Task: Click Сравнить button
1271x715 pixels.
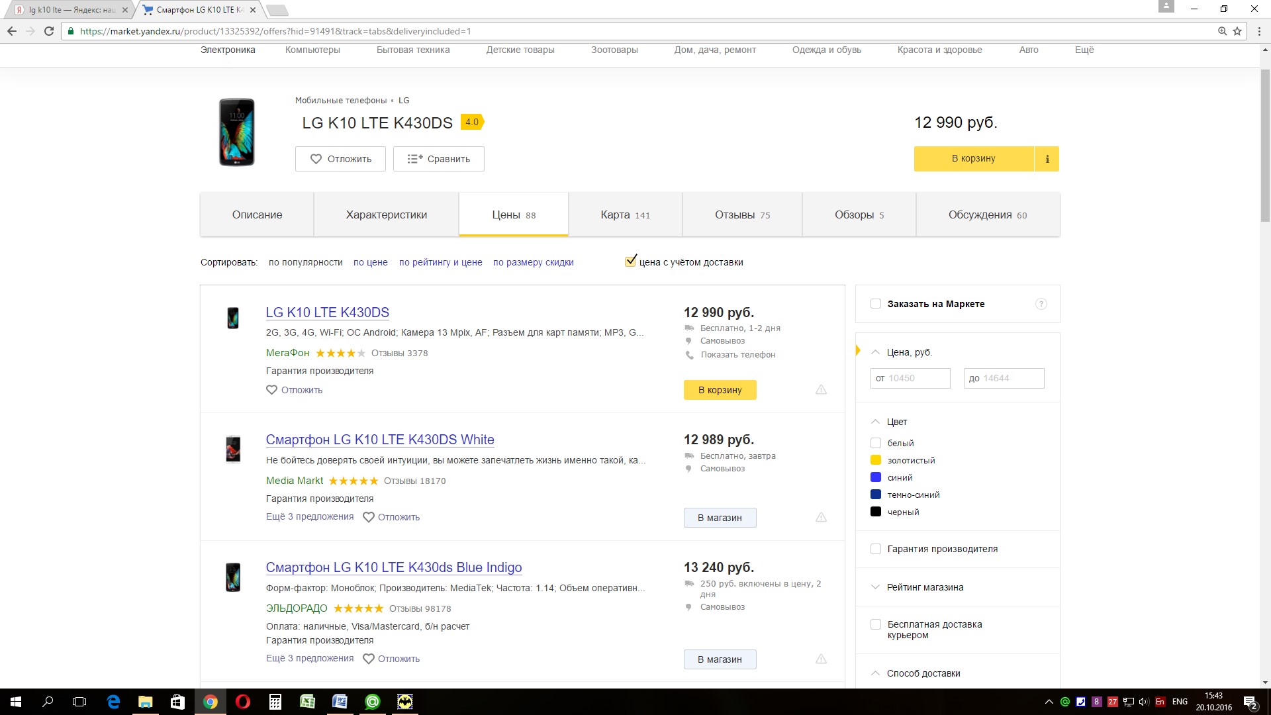Action: [438, 159]
